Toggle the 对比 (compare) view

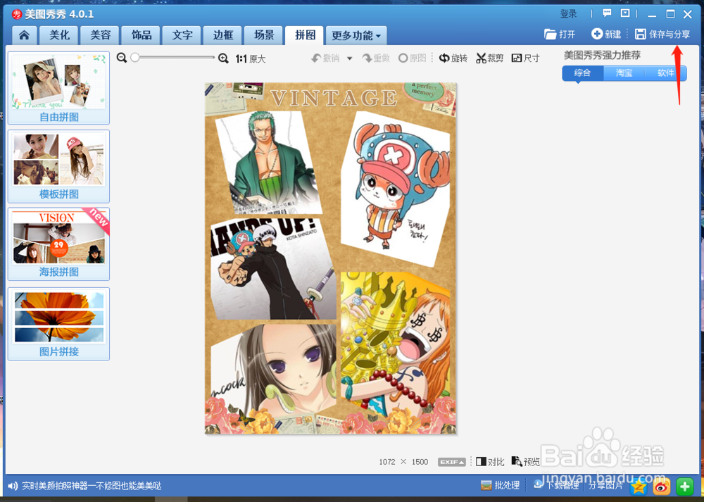(489, 461)
